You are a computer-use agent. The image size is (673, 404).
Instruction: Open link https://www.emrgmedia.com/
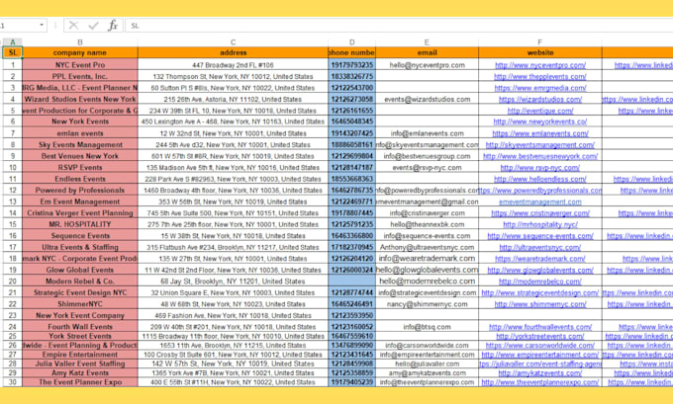[540, 88]
